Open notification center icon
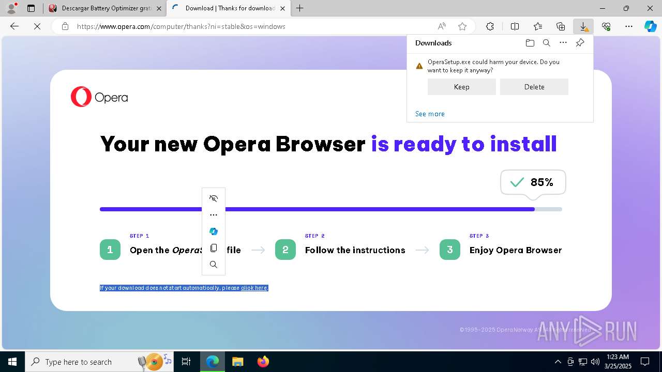The height and width of the screenshot is (372, 662). tap(645, 362)
